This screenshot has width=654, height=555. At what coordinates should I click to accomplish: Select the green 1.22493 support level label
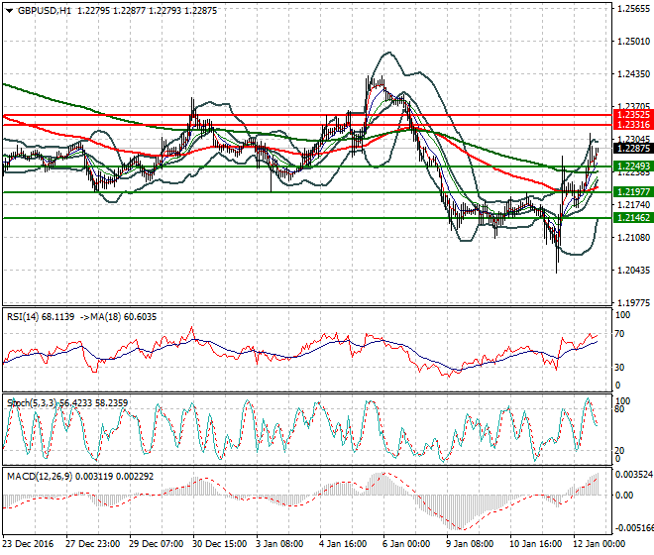[x=633, y=166]
